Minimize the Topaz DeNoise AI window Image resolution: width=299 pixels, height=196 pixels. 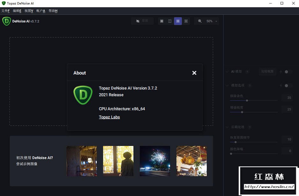click(x=270, y=3)
